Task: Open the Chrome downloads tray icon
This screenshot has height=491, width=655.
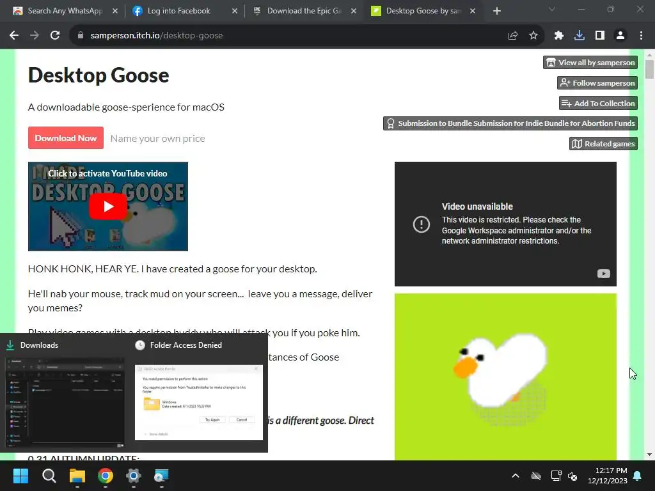Action: tap(580, 36)
